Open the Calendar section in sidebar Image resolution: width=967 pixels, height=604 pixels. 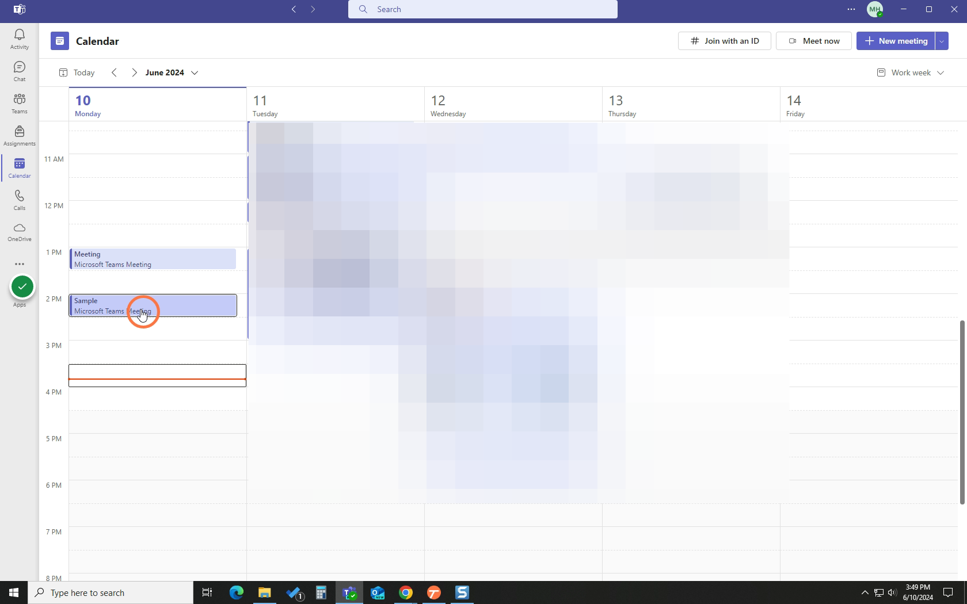click(x=19, y=168)
